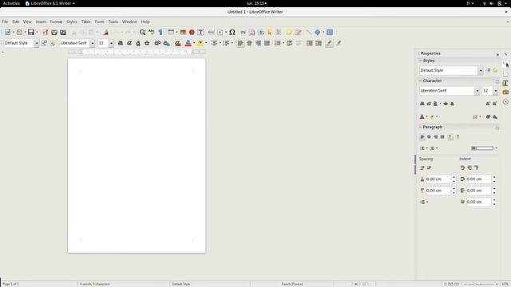511x287 pixels.
Task: Insert a Text Box from the toolbar
Action: pyautogui.click(x=200, y=32)
